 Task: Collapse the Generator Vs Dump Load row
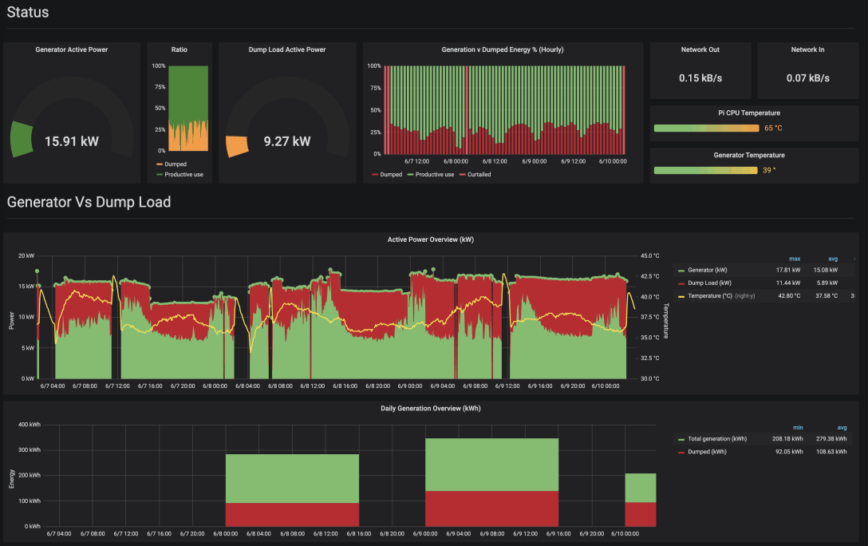[x=89, y=202]
